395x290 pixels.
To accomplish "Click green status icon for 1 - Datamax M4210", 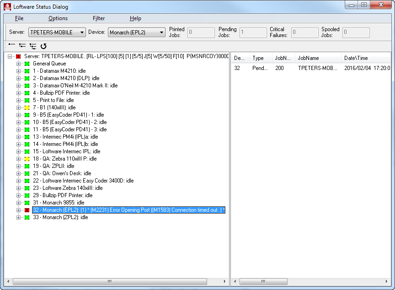I will [x=27, y=71].
